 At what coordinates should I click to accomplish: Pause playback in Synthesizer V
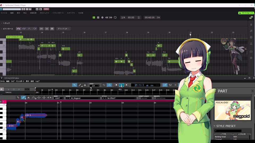94,17
